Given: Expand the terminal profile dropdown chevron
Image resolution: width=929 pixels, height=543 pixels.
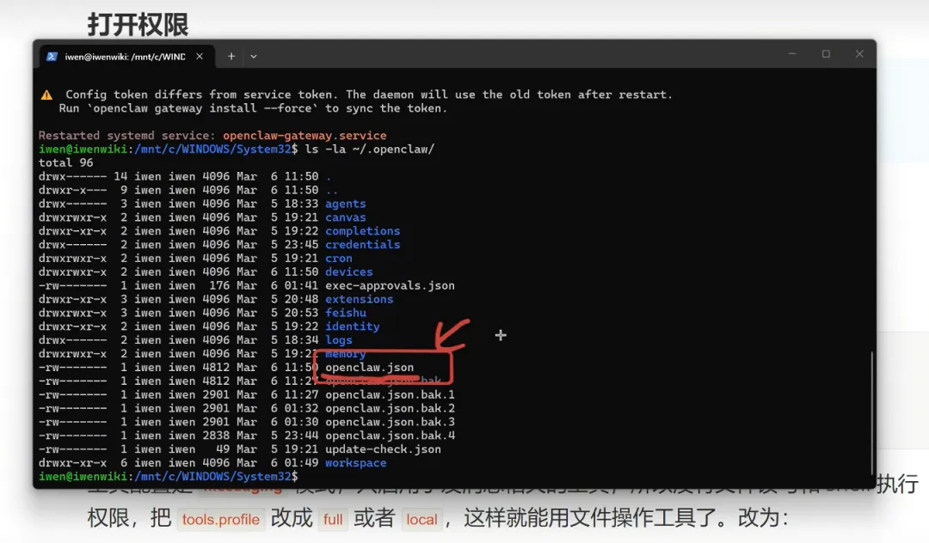Looking at the screenshot, I should pyautogui.click(x=254, y=57).
